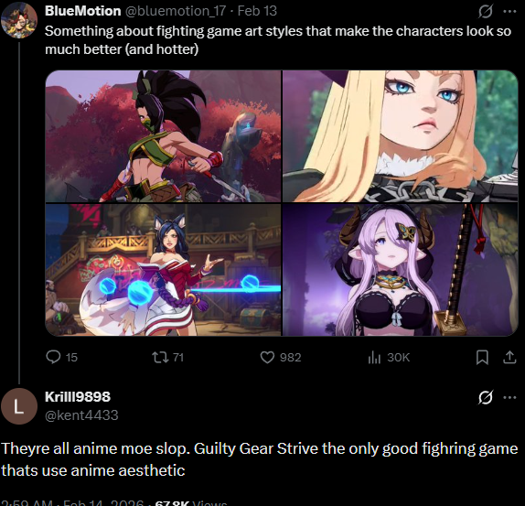Visit the BlueMotion display name link
This screenshot has height=506, width=525.
[x=82, y=11]
